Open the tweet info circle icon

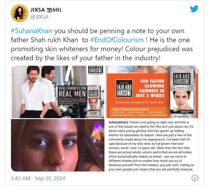click(x=195, y=178)
